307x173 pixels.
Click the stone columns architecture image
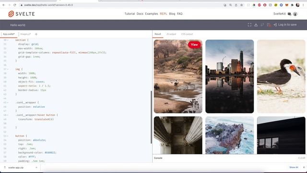point(178,136)
